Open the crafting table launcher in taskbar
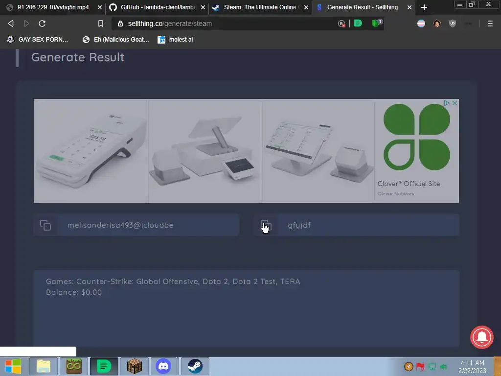501x376 pixels. [x=134, y=366]
